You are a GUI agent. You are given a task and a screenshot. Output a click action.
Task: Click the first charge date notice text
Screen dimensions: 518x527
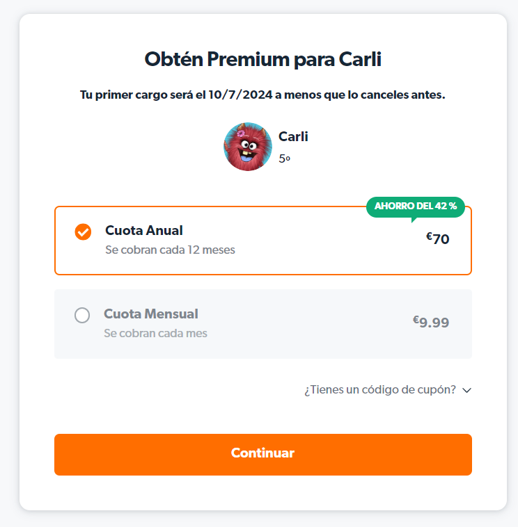click(262, 95)
